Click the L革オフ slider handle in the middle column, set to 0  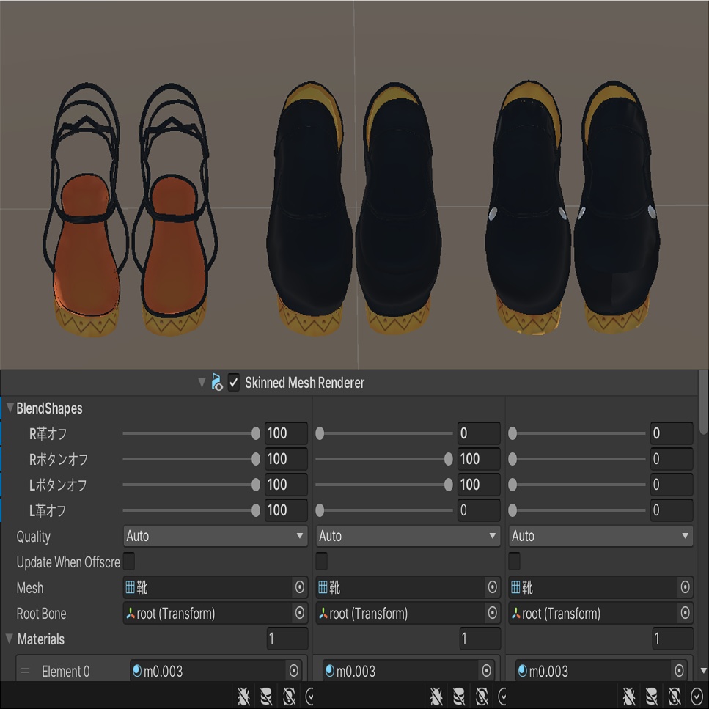(x=320, y=510)
